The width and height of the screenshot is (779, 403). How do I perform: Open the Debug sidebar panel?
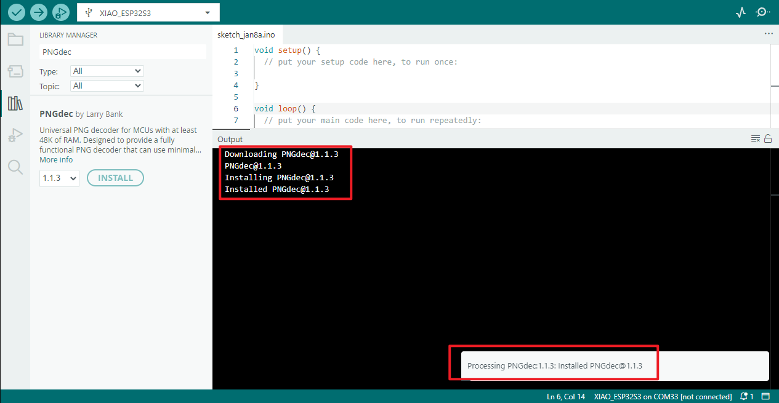point(15,135)
